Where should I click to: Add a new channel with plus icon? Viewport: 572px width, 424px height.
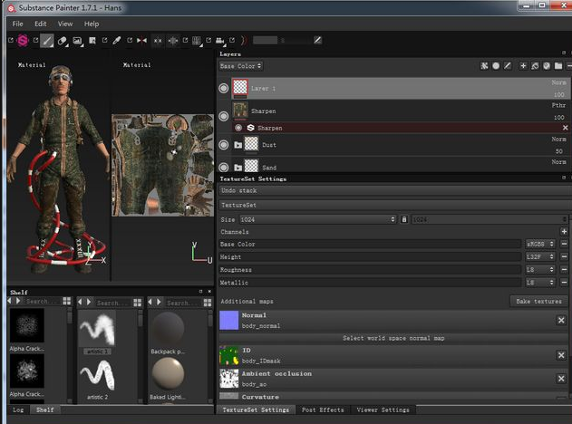click(x=564, y=232)
